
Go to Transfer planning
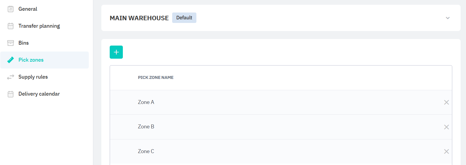39,26
